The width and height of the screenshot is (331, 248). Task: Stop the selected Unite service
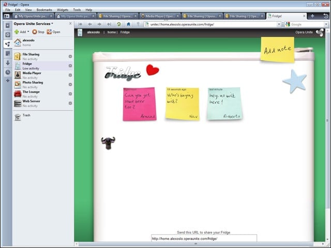pos(38,32)
